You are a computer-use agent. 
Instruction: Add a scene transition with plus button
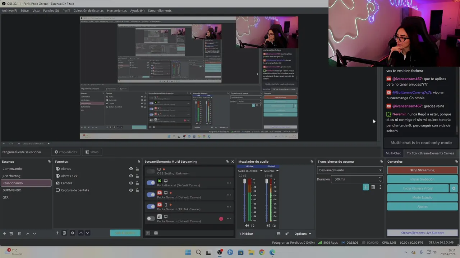(x=366, y=187)
